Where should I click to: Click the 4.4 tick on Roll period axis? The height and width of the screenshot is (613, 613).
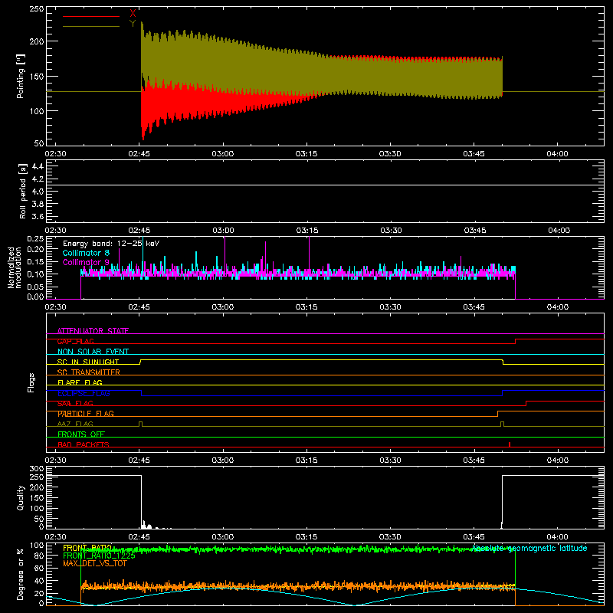tap(38, 166)
